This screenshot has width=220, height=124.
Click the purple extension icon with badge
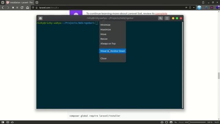pyautogui.click(x=218, y=8)
